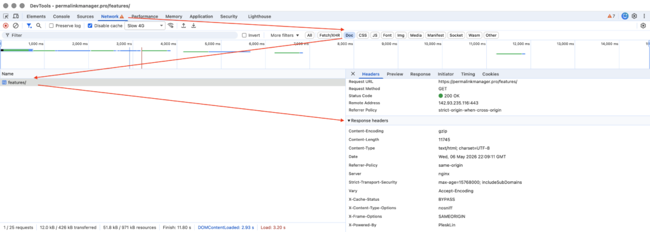Select the JS type filter

click(x=375, y=35)
